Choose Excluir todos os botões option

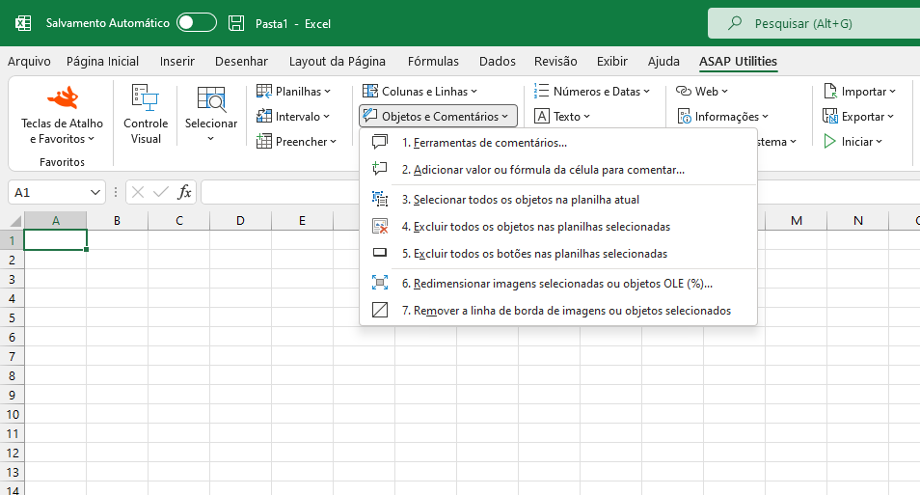pyautogui.click(x=558, y=254)
